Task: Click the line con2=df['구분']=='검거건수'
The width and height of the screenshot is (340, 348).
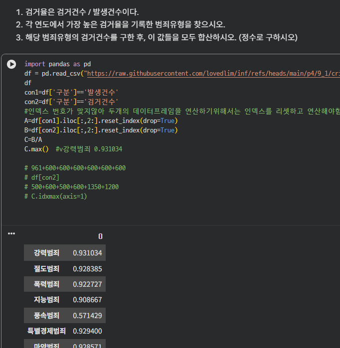Action: click(71, 102)
